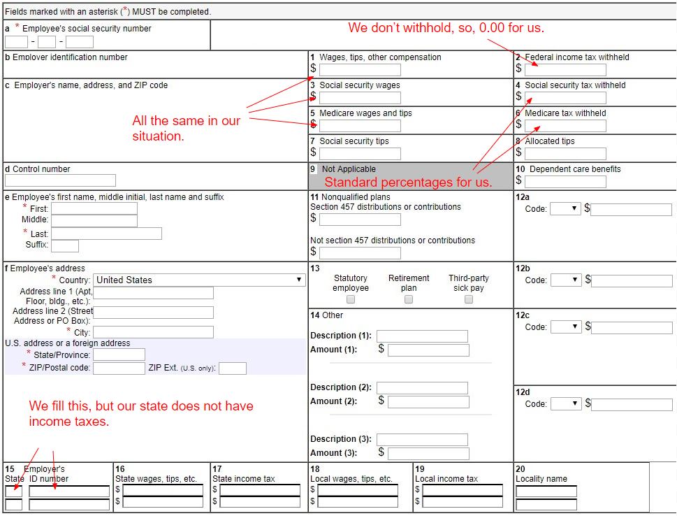Click the last SSN segment field
The width and height of the screenshot is (677, 516).
[x=80, y=42]
